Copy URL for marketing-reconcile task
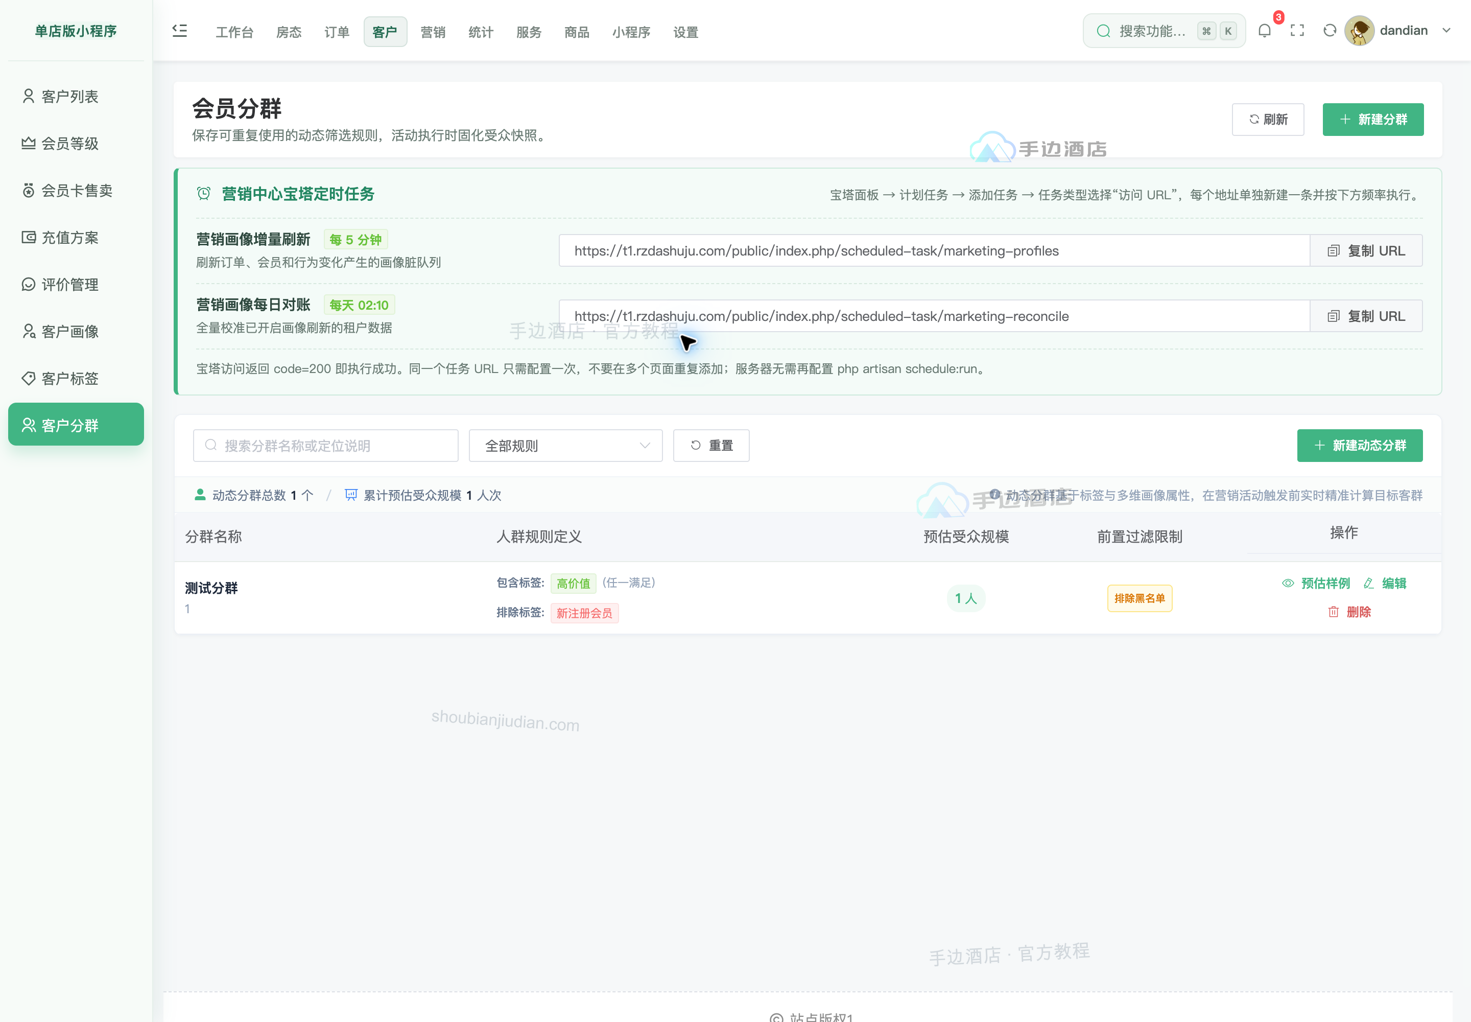 (1366, 316)
